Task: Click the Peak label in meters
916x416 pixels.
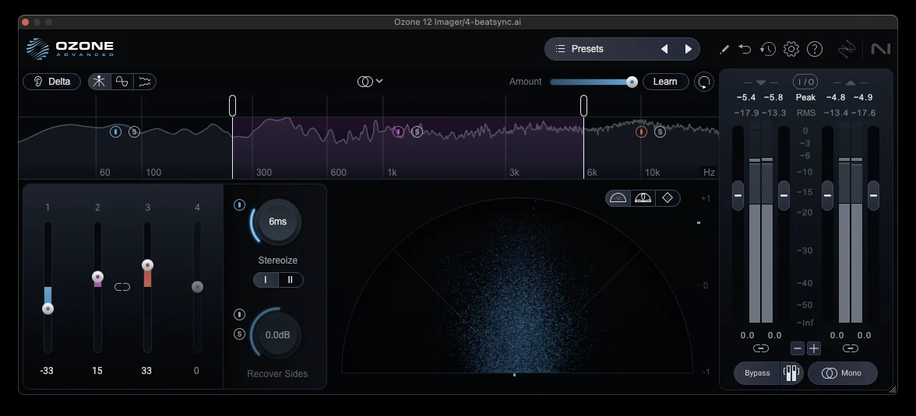Action: tap(805, 97)
